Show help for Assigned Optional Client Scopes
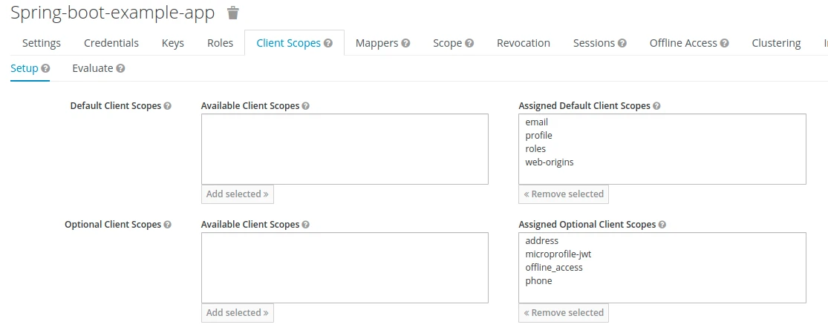828x333 pixels. 662,224
